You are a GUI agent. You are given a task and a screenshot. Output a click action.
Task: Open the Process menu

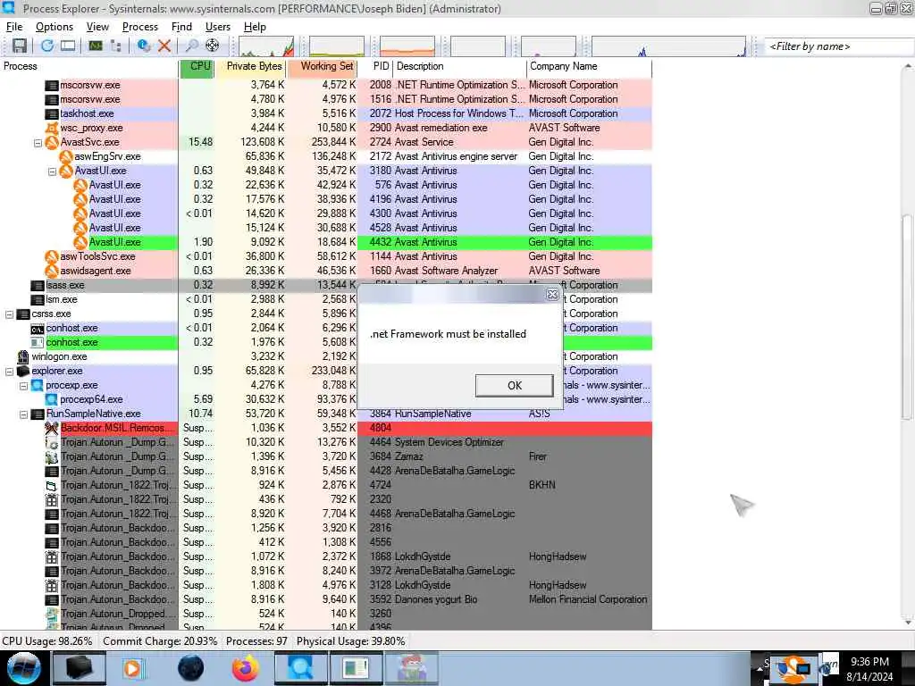pos(140,27)
